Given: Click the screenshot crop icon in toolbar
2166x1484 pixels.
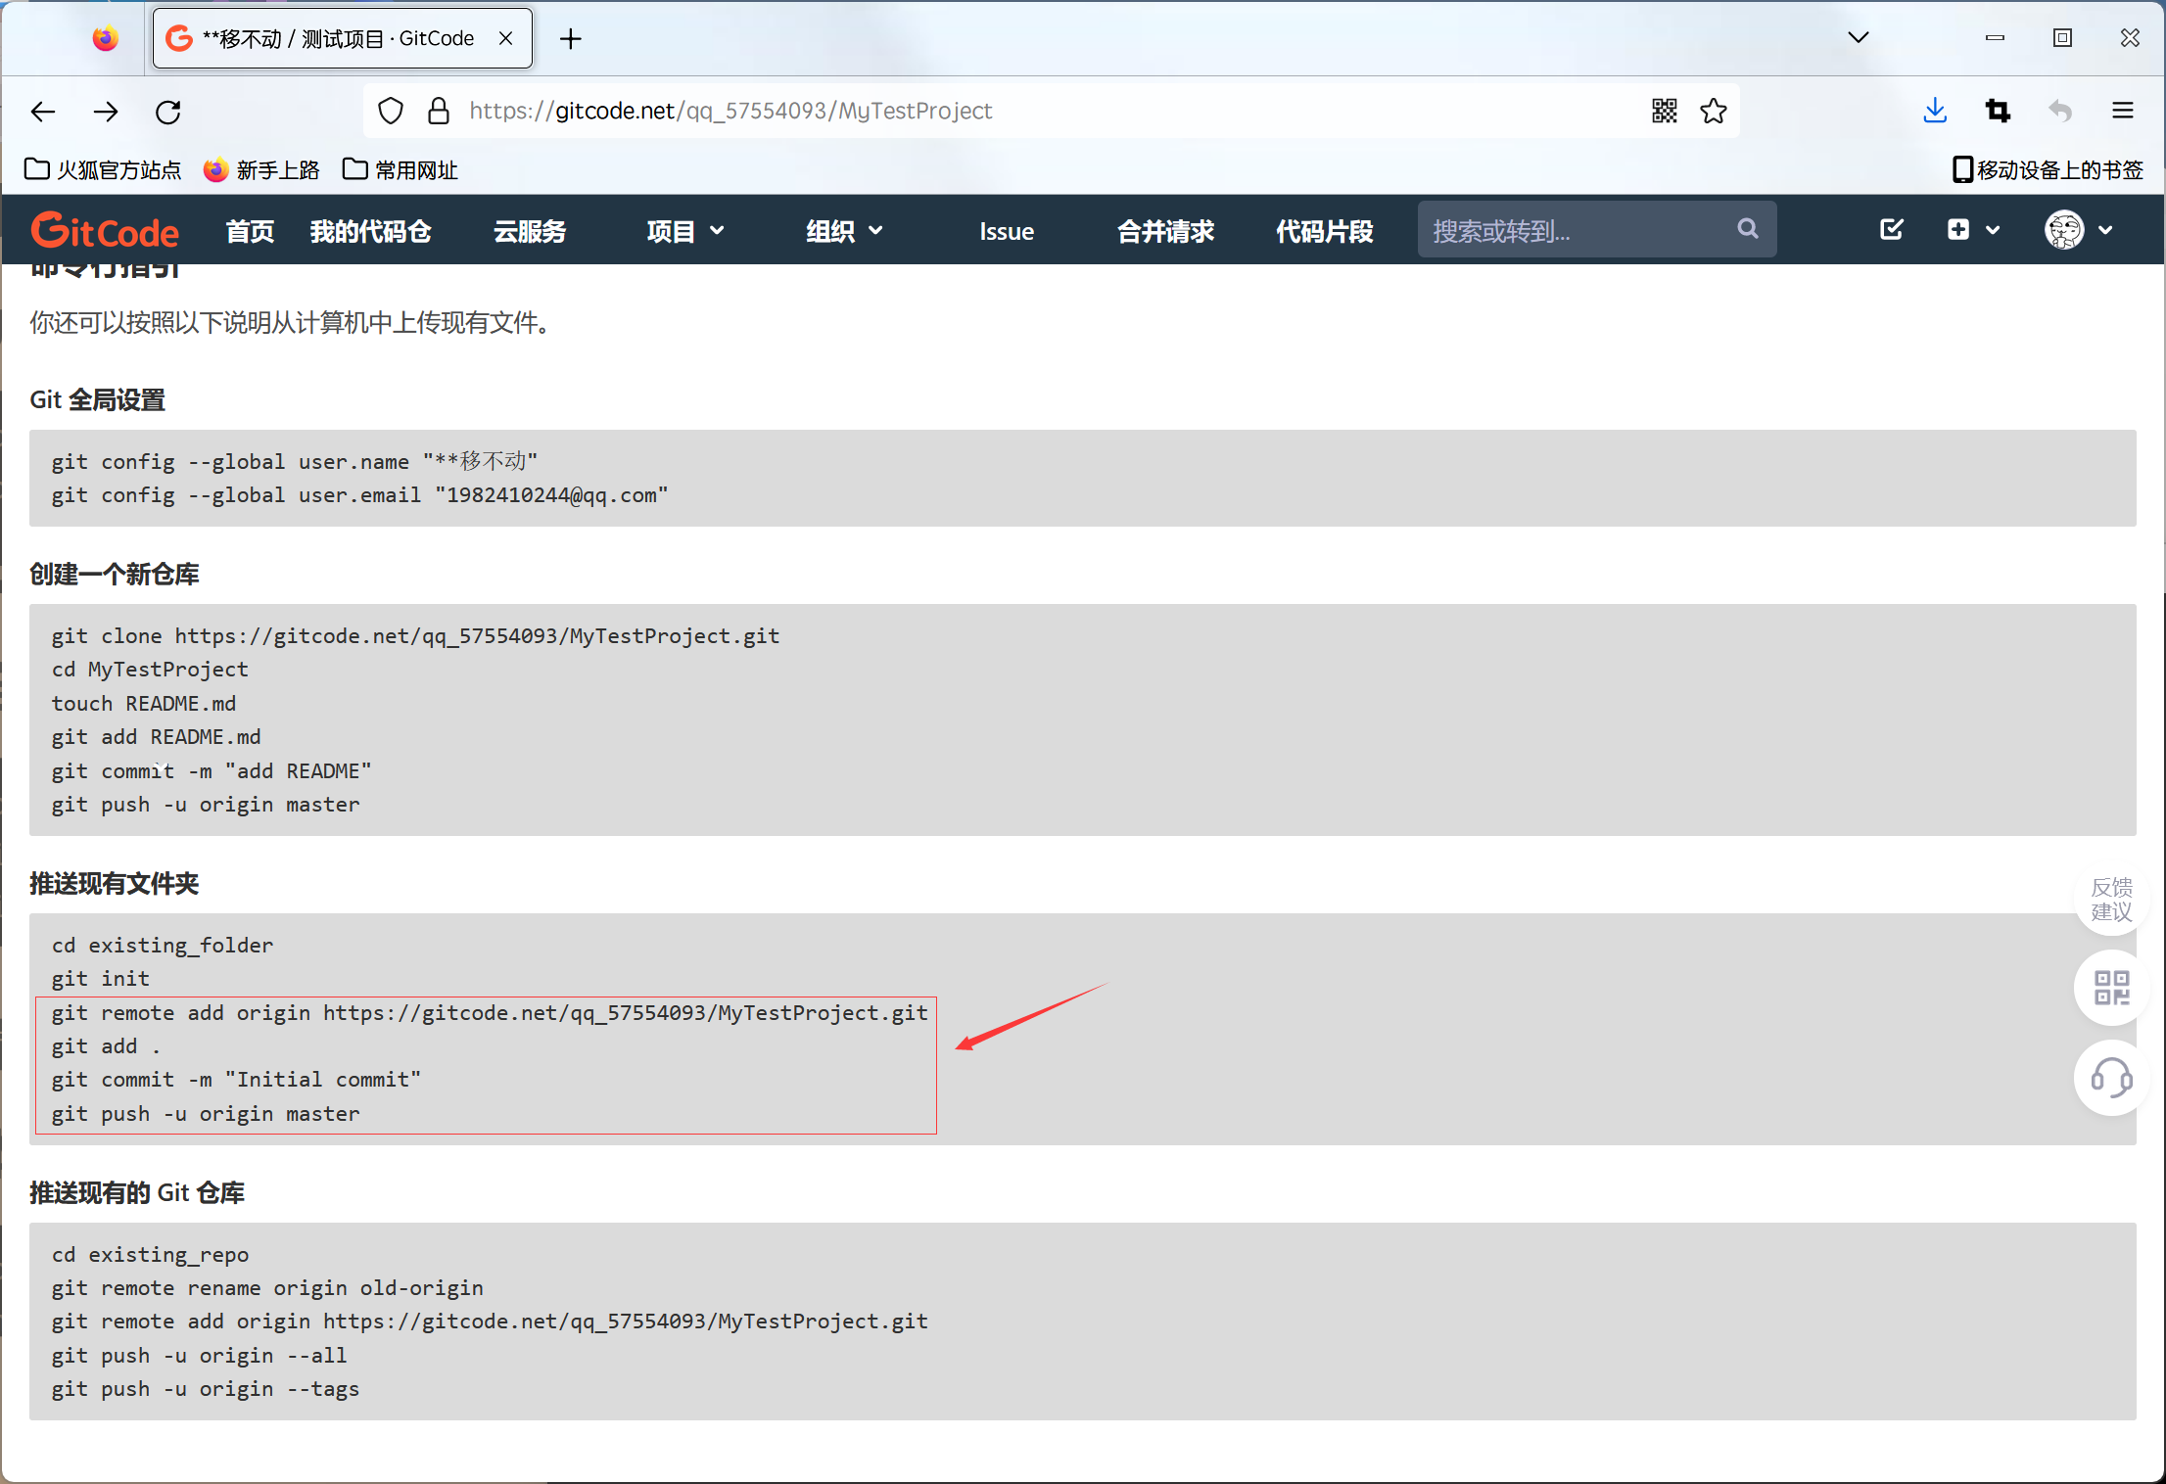Looking at the screenshot, I should 1998,112.
